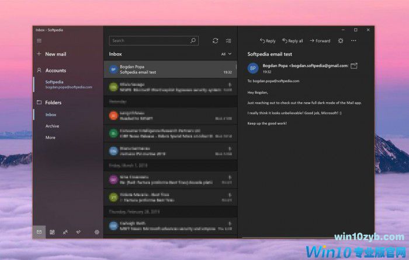Open People contacts icon

tap(65, 232)
